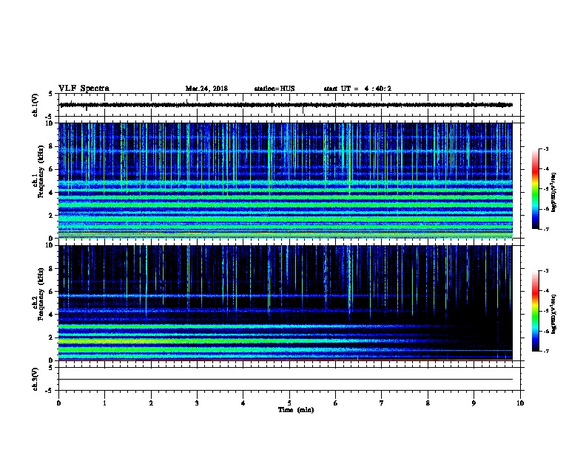Click the ch.1 color scale bar
This screenshot has width=586, height=452.
[x=535, y=189]
